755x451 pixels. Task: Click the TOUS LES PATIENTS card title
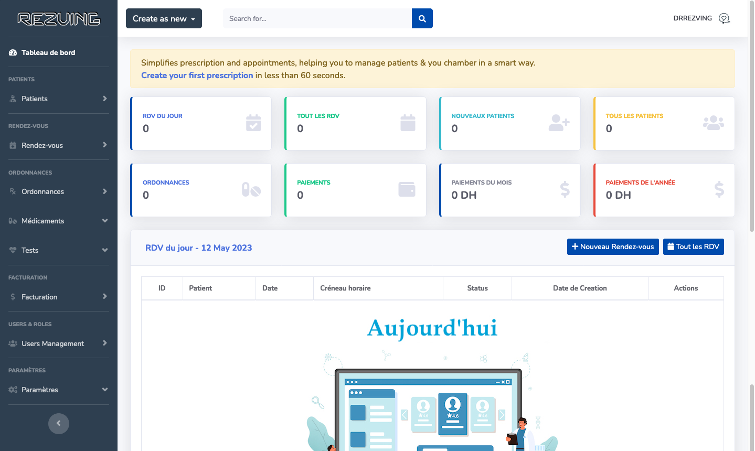pyautogui.click(x=634, y=116)
